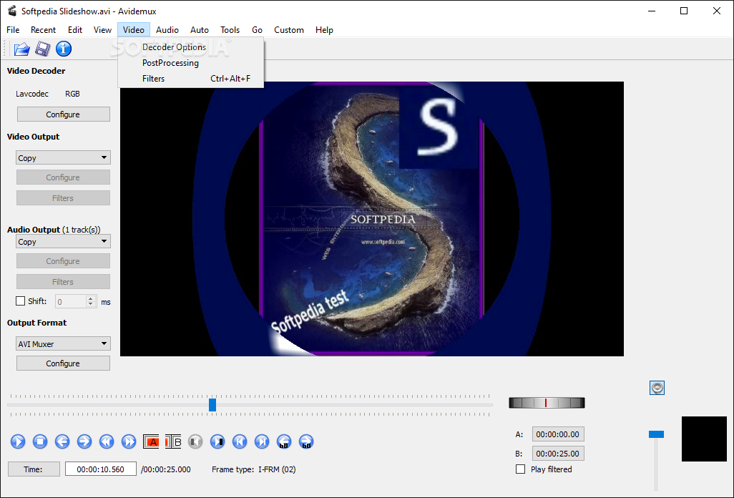Open the Recent menu
This screenshot has height=498, width=734.
[x=43, y=30]
